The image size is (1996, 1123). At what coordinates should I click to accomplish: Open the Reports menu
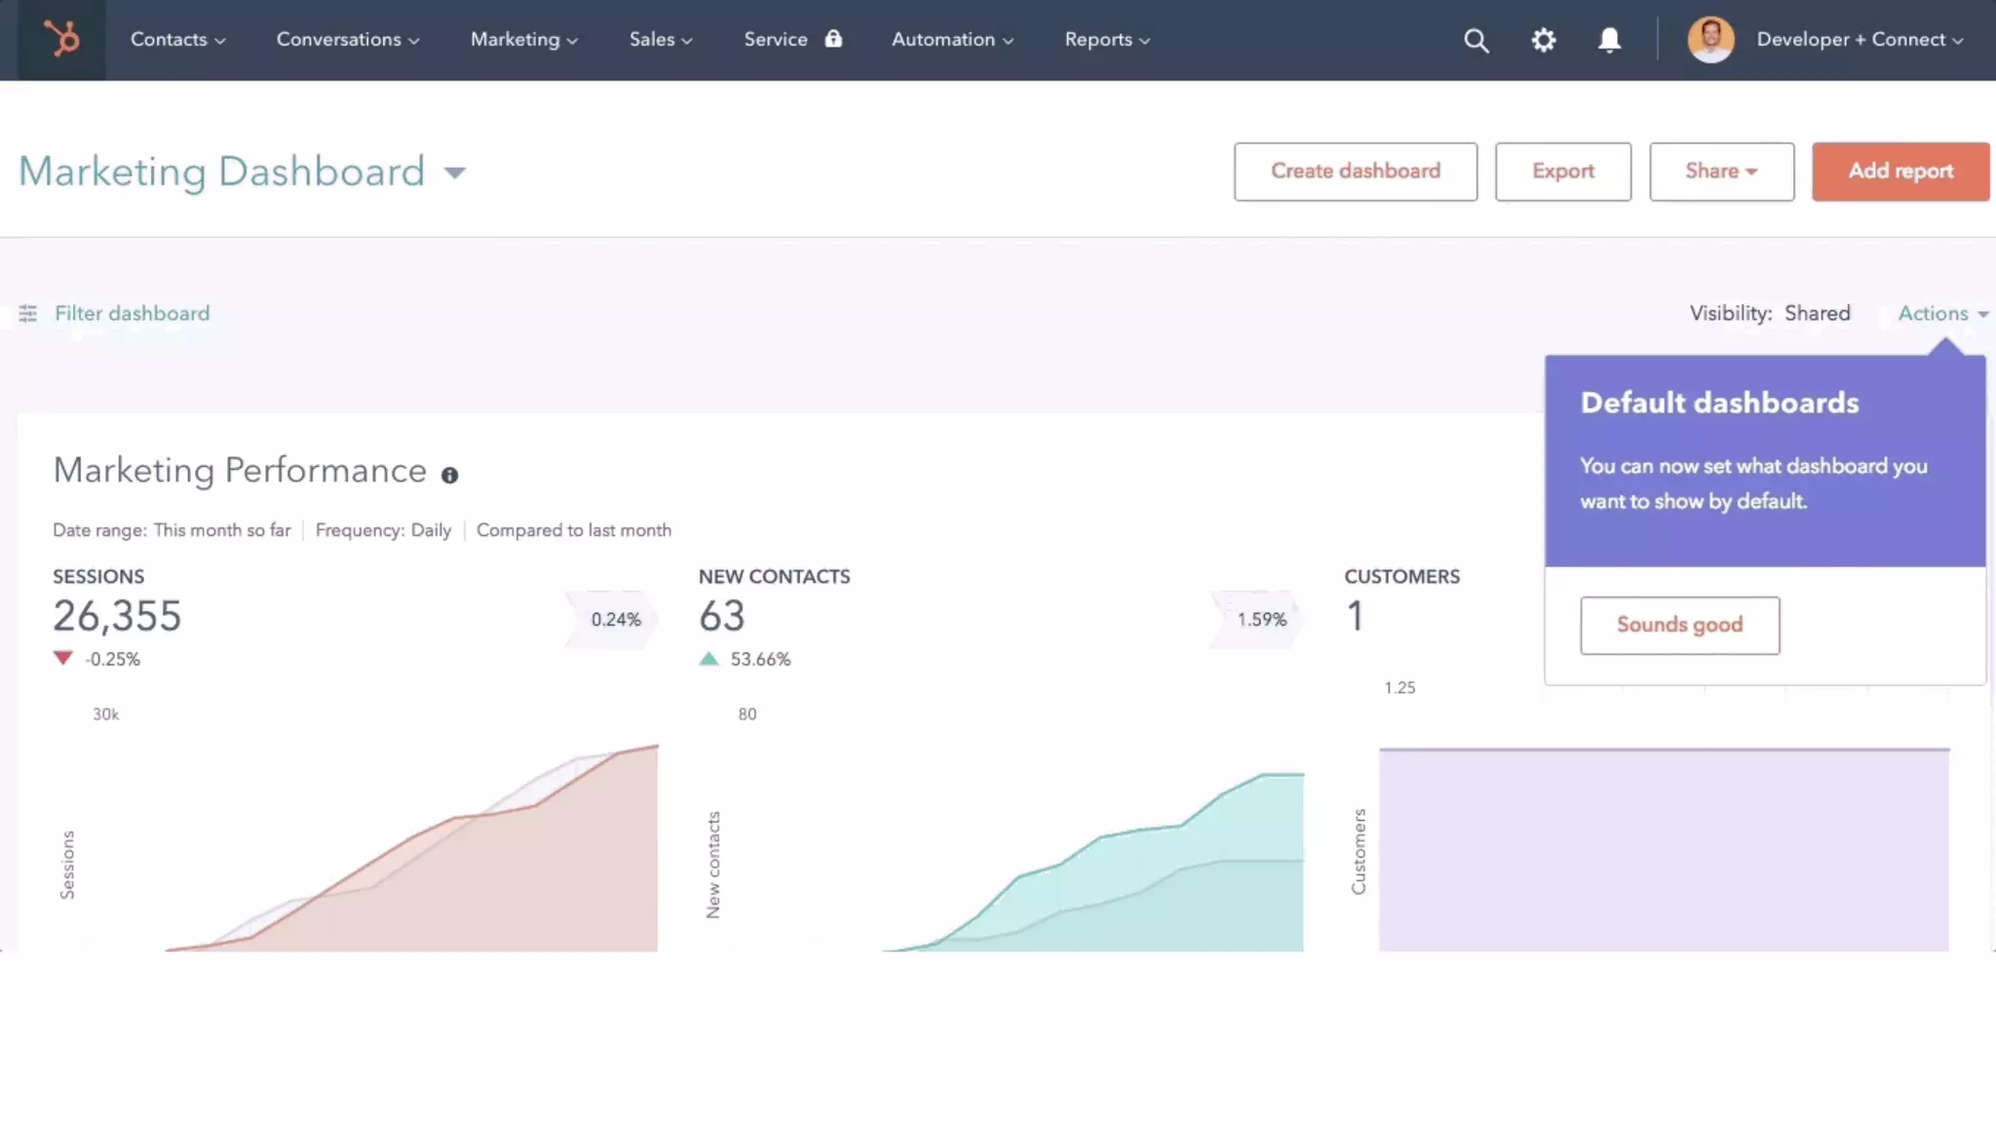click(x=1107, y=40)
